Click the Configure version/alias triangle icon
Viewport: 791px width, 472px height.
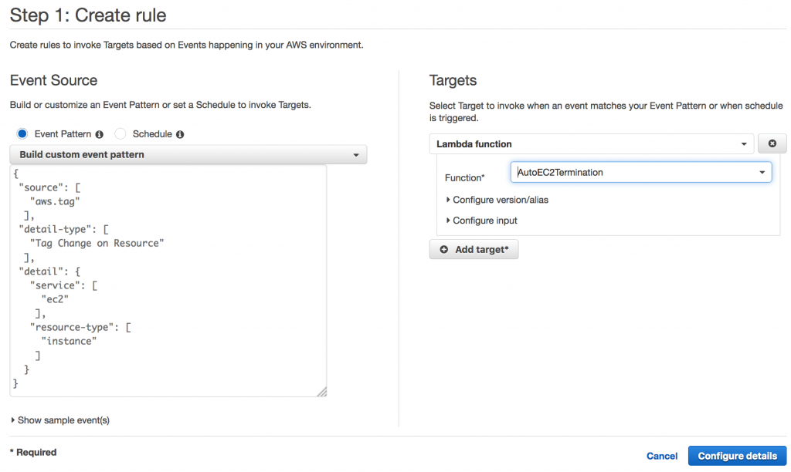coord(448,200)
